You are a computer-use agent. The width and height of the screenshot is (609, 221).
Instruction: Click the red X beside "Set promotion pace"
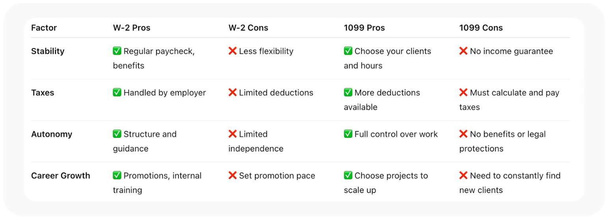pyautogui.click(x=233, y=175)
